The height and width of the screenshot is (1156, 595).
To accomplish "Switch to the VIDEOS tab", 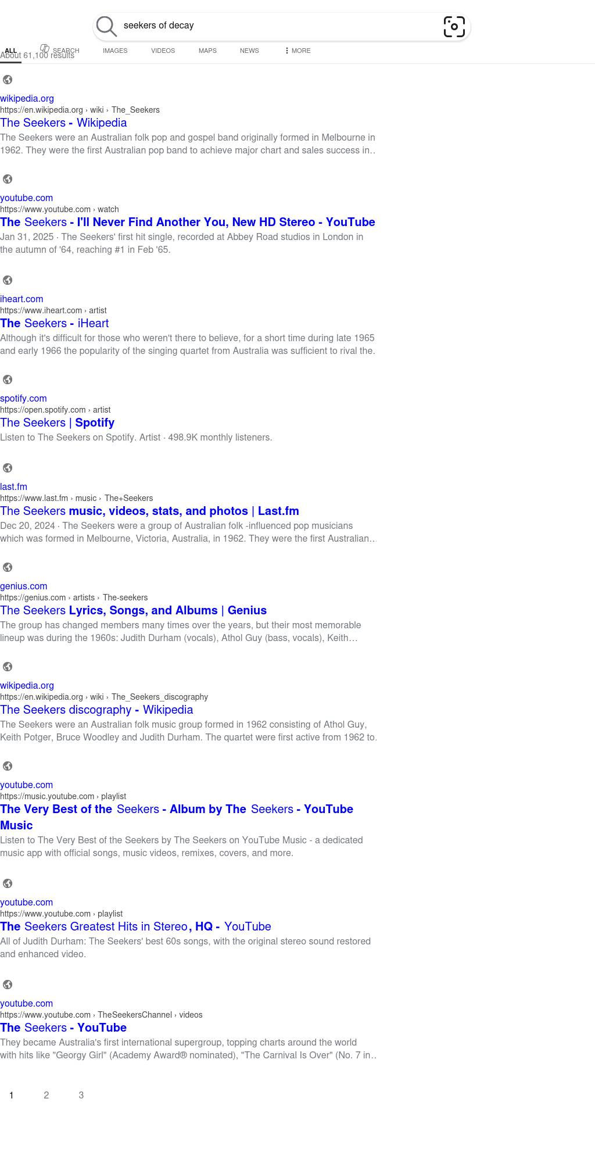I will coord(163,51).
